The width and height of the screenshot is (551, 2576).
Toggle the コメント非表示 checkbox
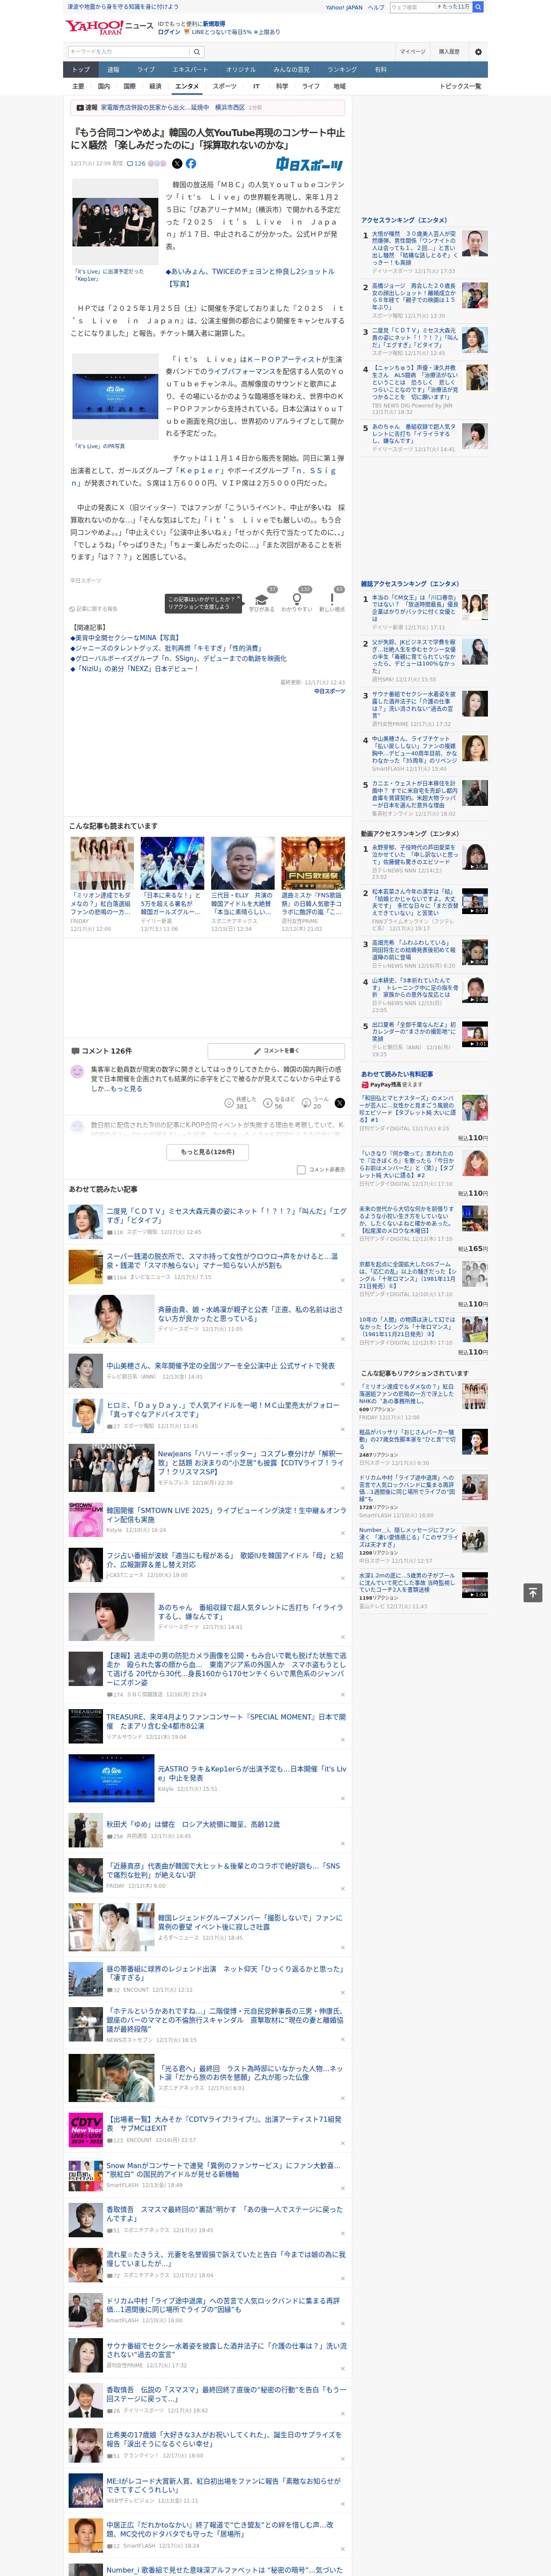coord(301,1169)
